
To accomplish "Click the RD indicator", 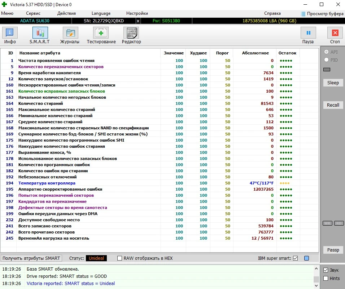I will tap(339, 223).
